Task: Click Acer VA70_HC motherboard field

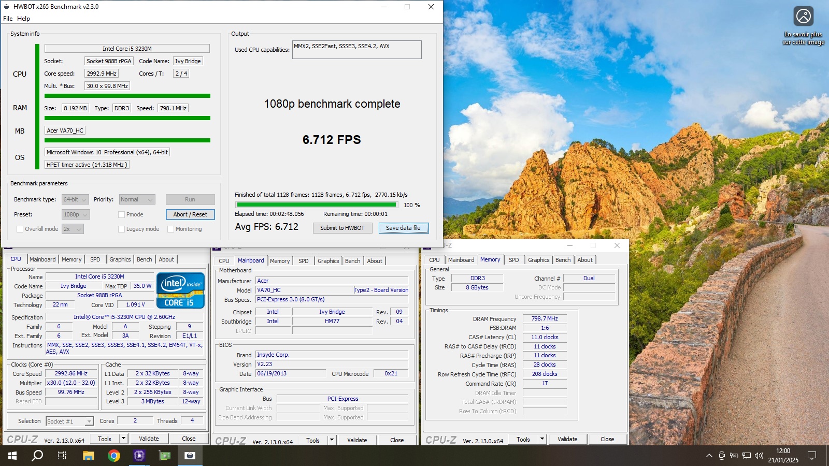Action: tap(65, 130)
